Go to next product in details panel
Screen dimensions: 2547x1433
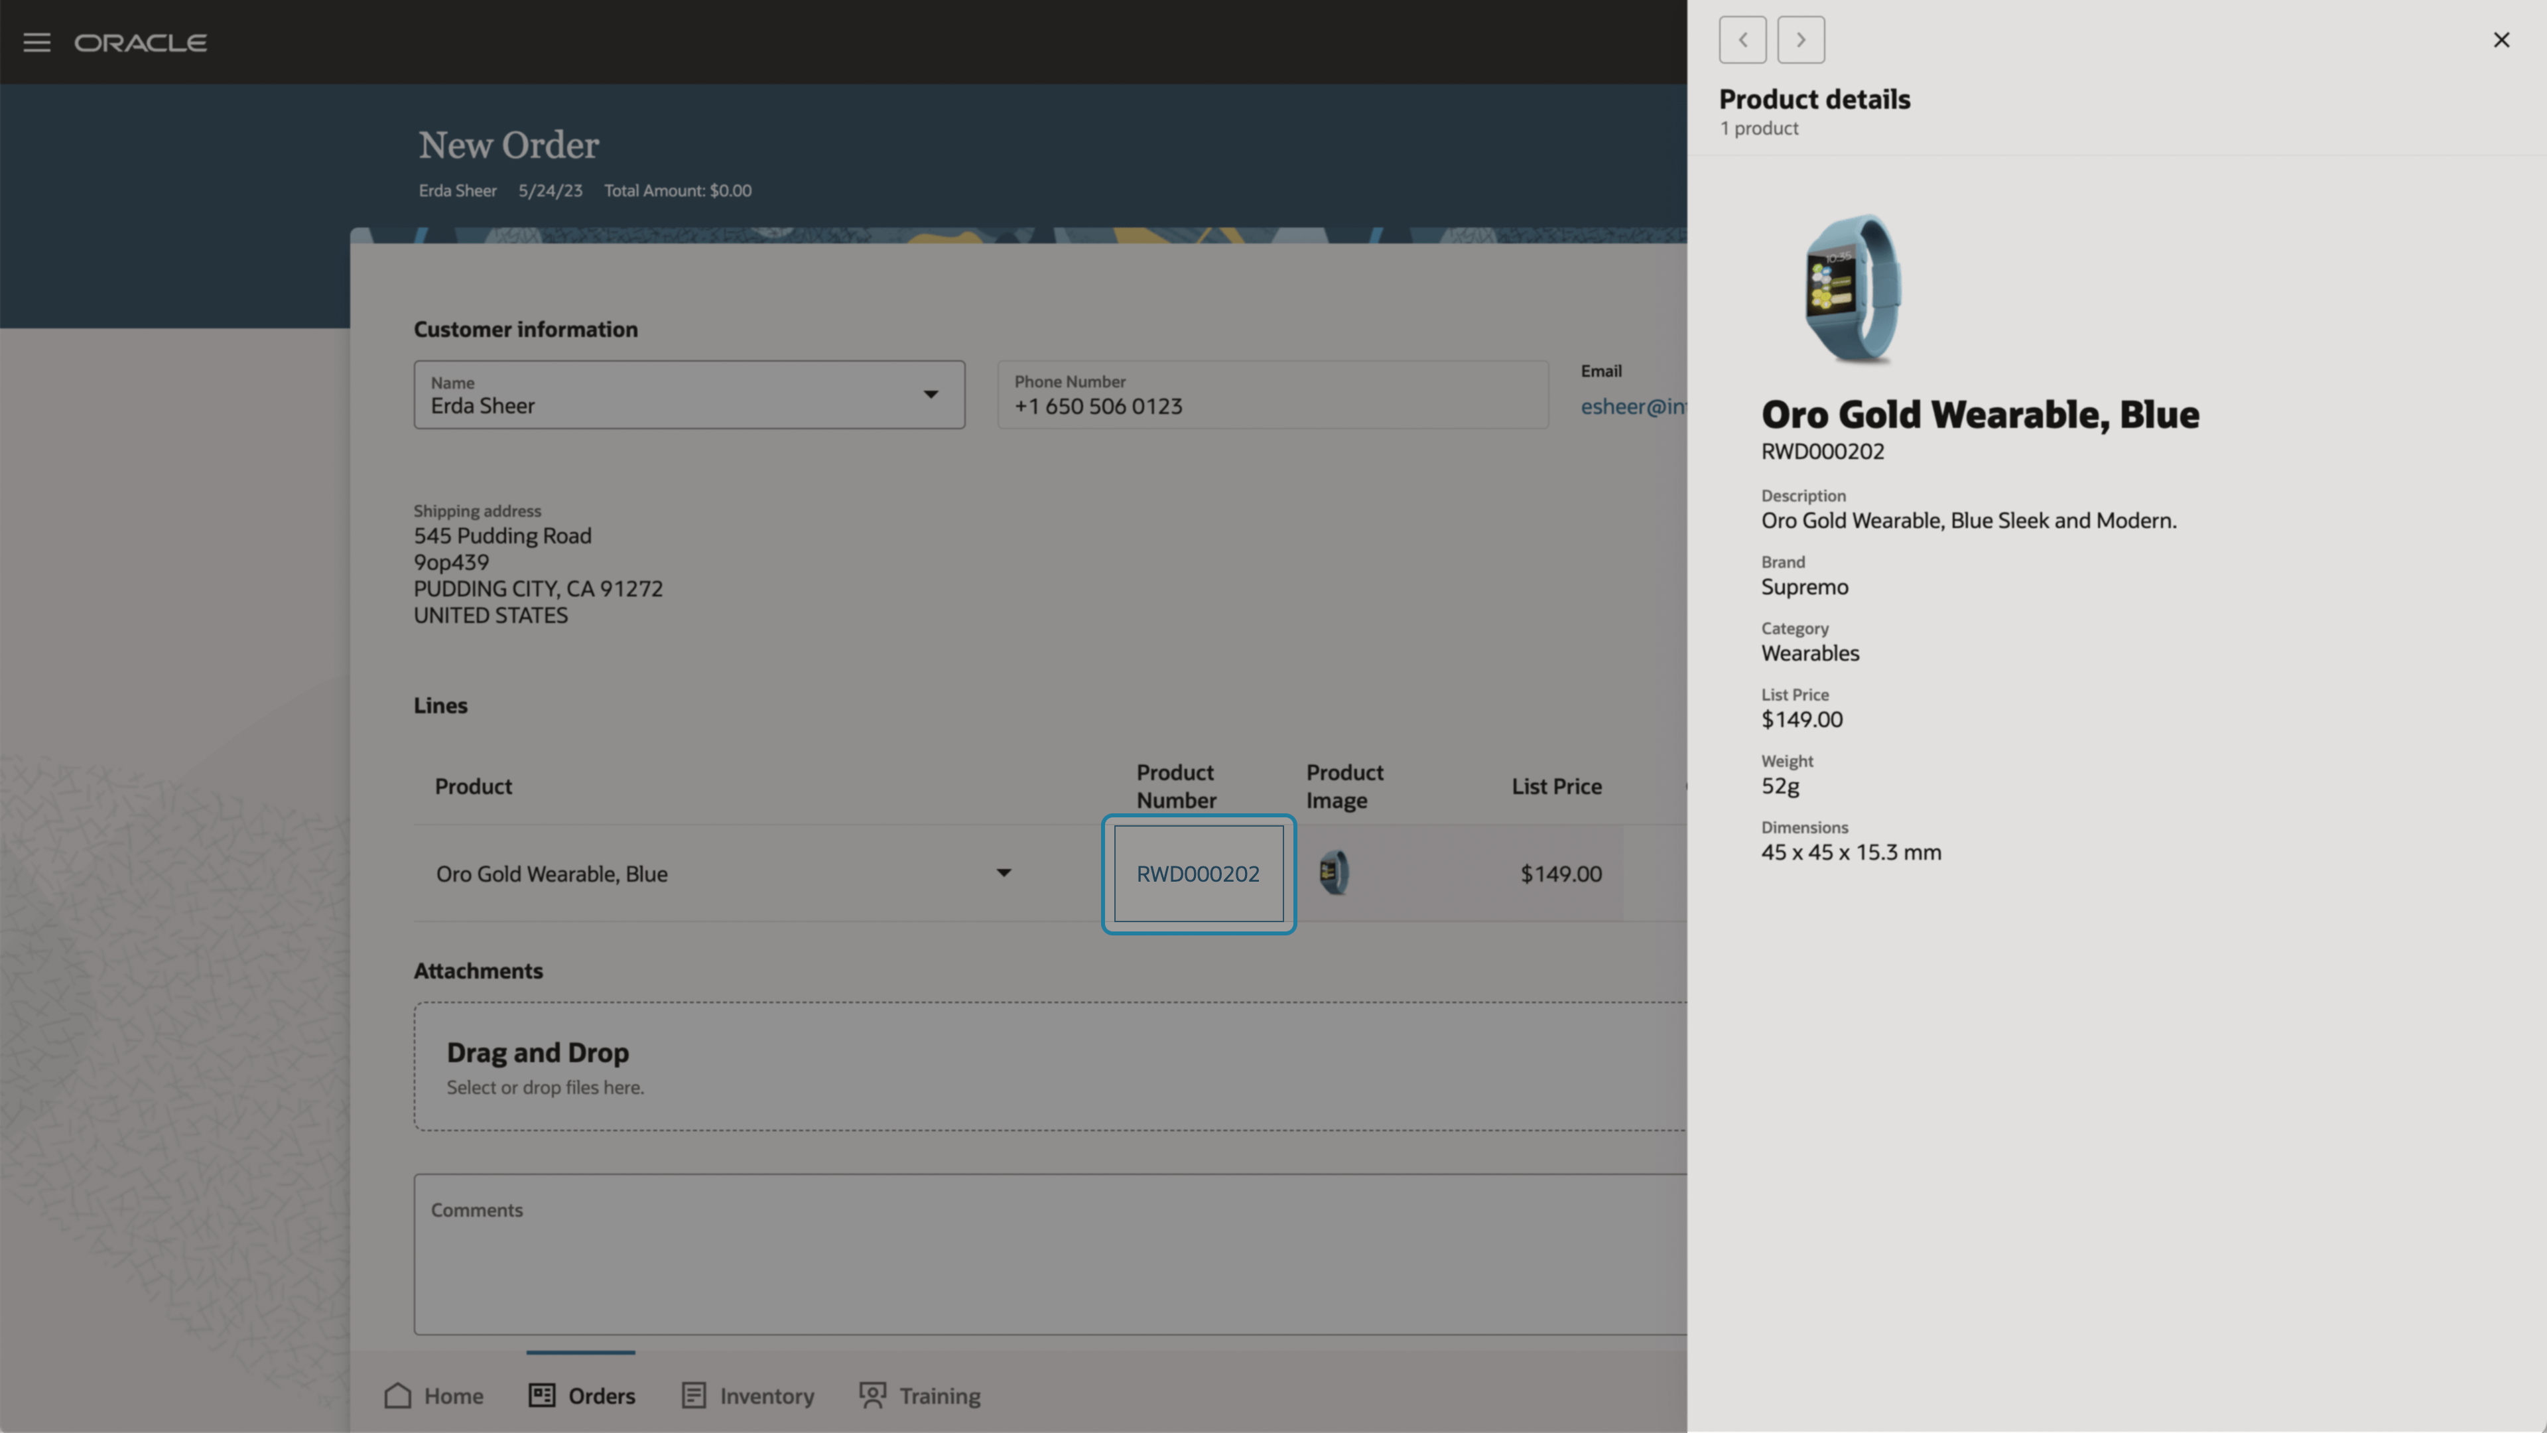1801,40
